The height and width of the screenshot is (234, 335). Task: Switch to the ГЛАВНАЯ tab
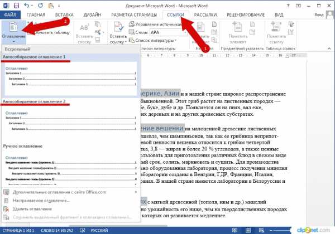coord(36,14)
